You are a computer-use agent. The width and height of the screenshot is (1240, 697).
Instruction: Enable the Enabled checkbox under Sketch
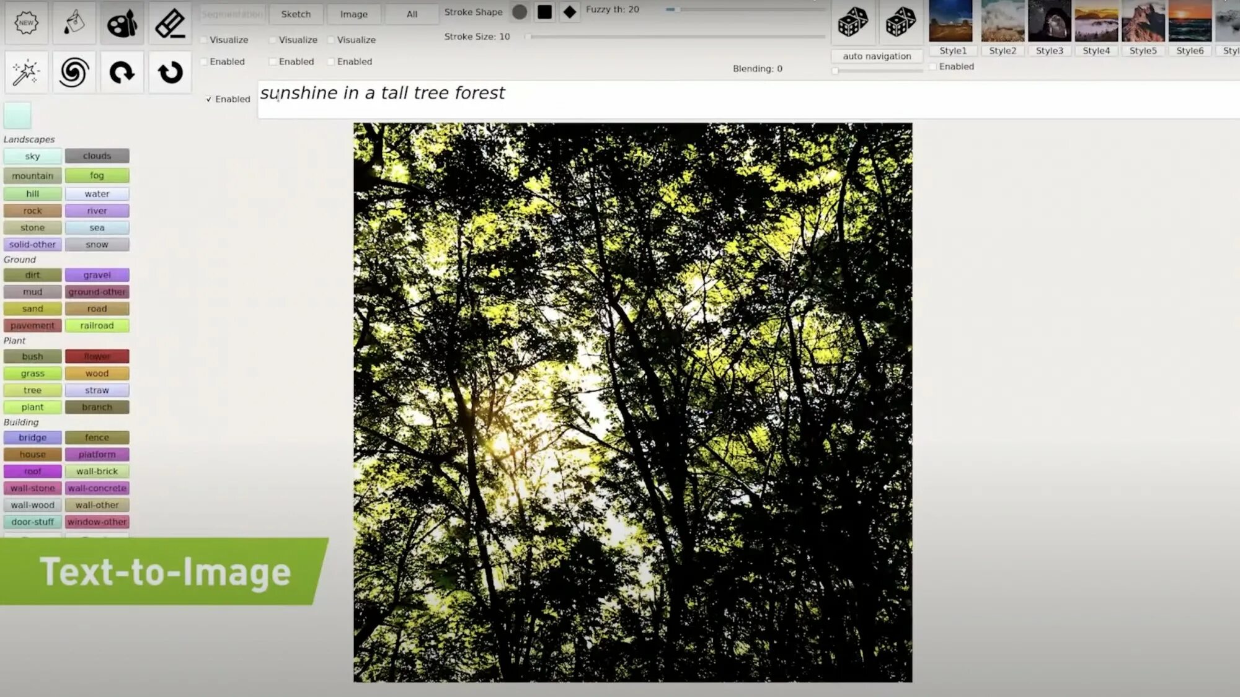point(273,61)
